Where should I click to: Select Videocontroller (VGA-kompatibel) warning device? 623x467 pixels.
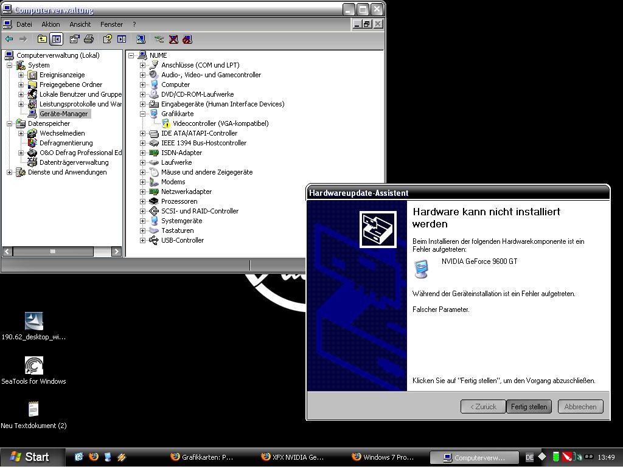(220, 123)
